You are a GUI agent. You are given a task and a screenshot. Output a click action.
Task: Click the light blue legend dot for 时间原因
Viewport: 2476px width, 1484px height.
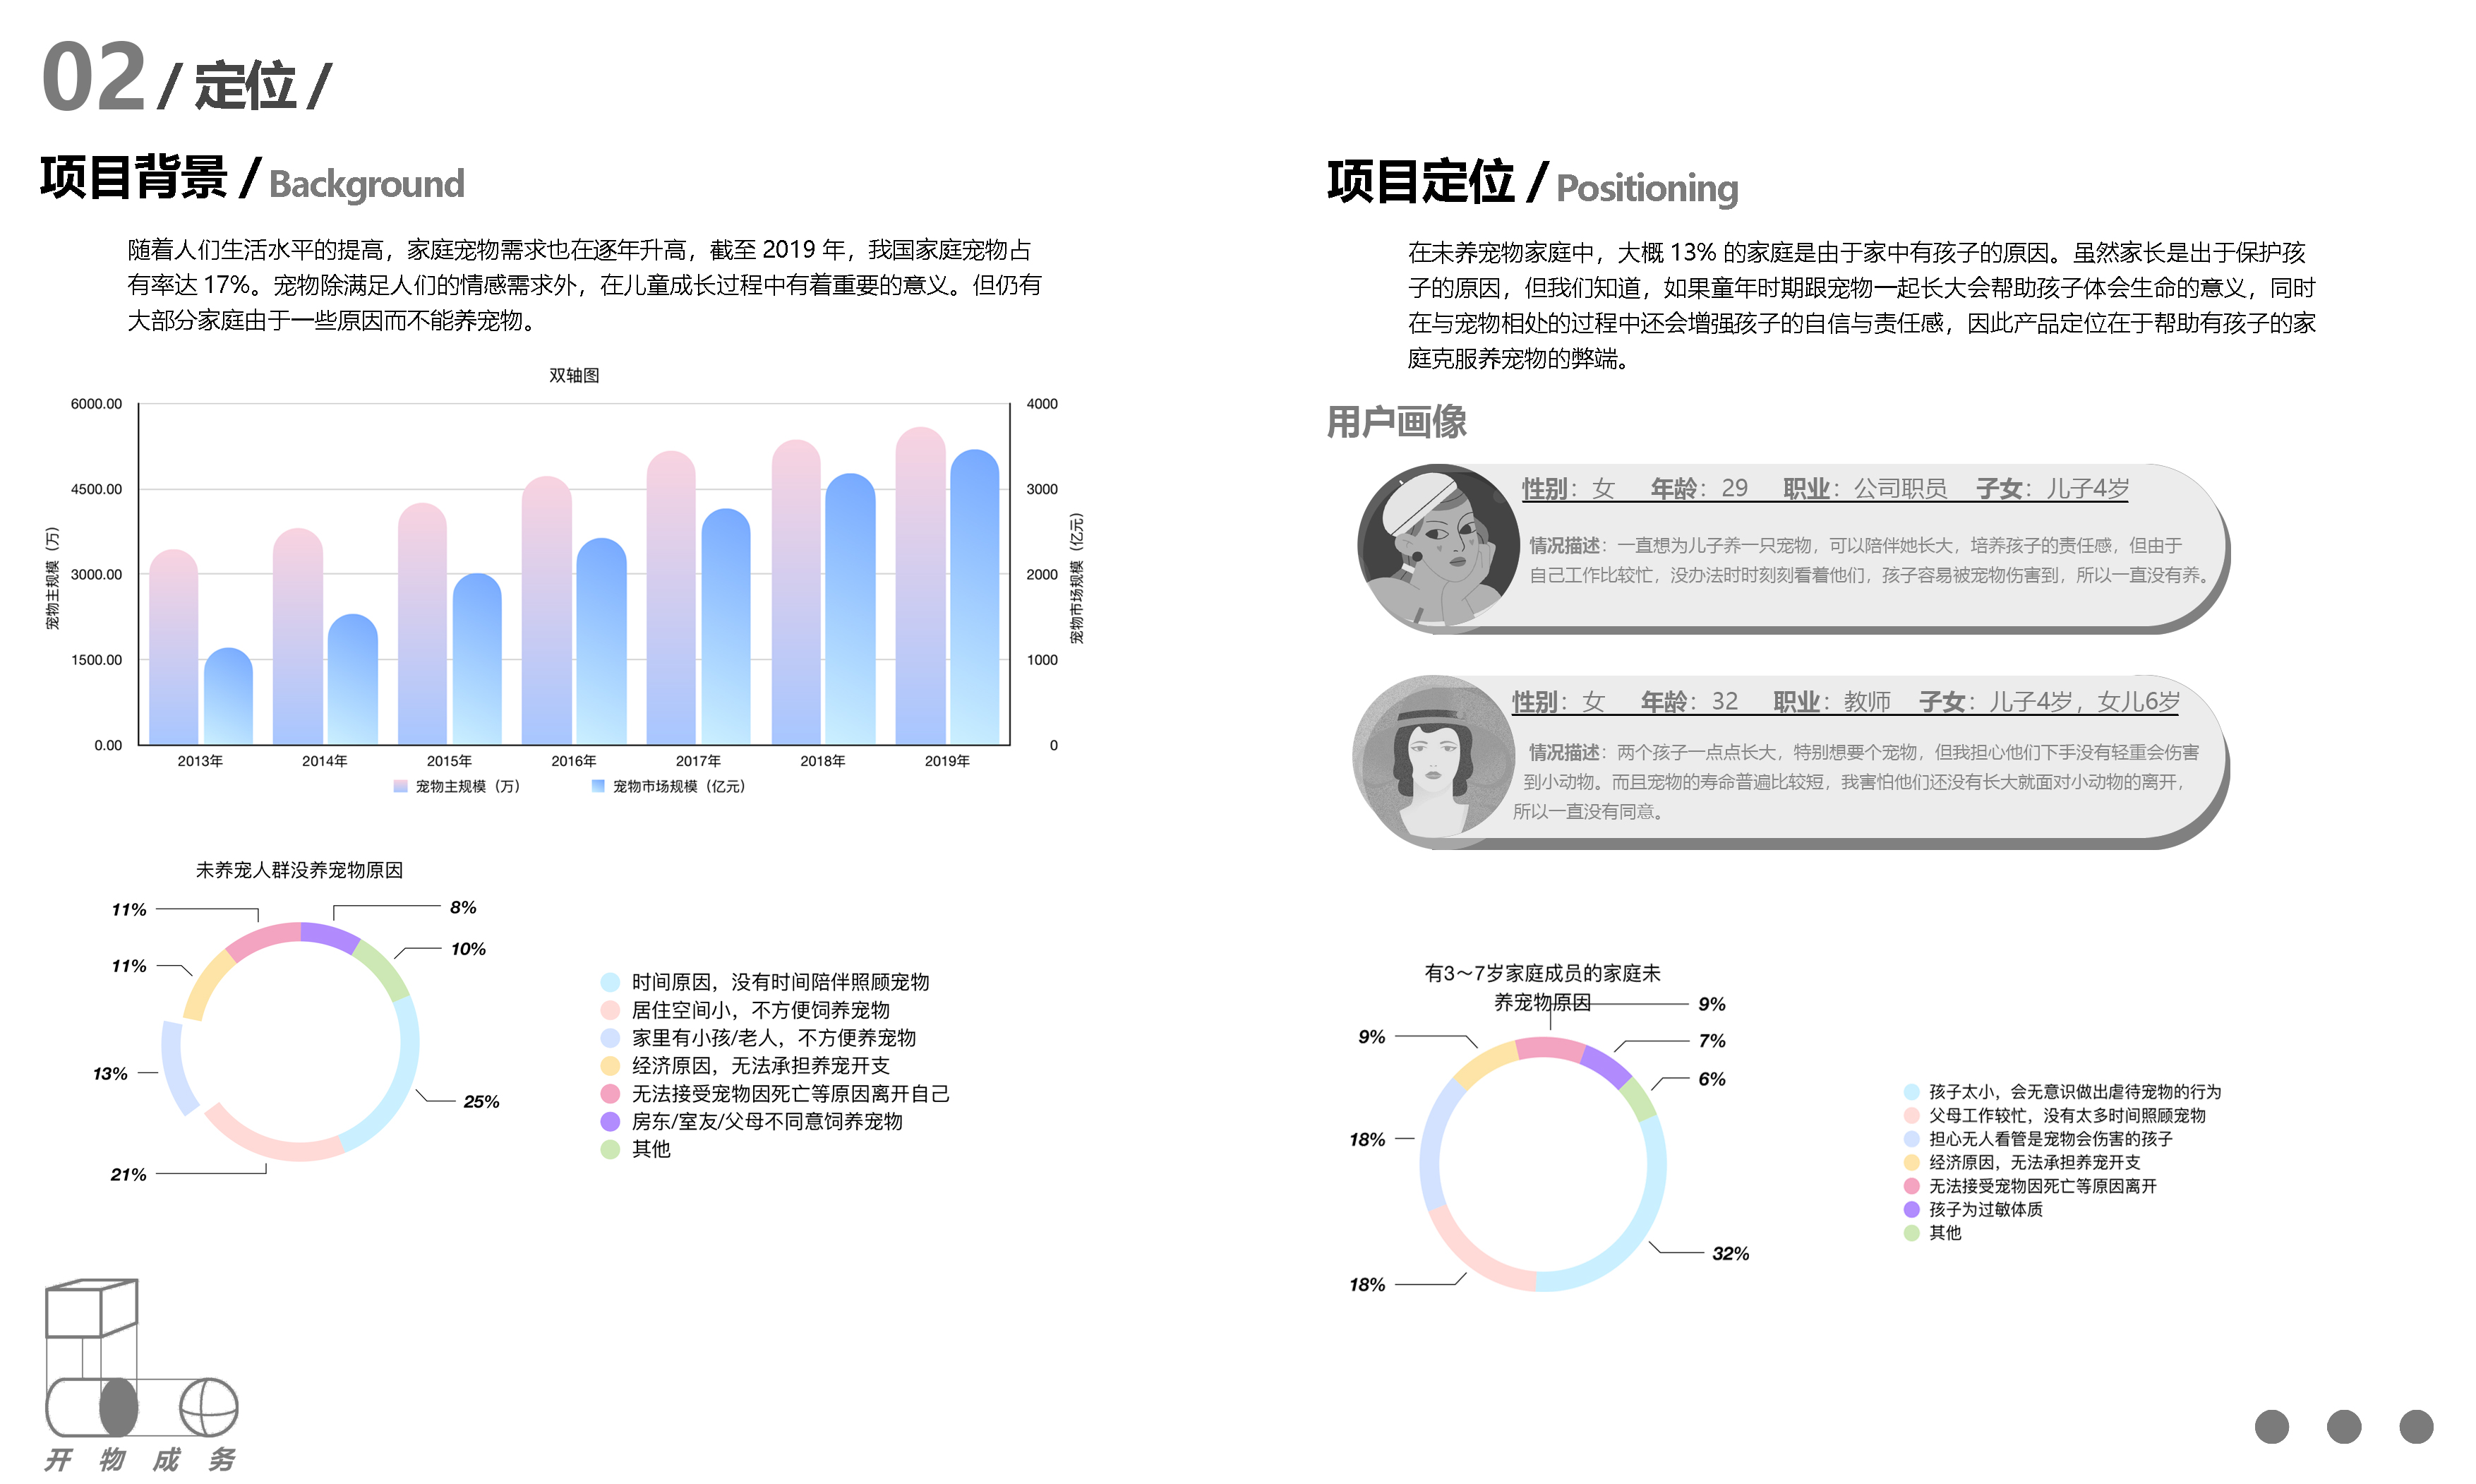point(610,982)
